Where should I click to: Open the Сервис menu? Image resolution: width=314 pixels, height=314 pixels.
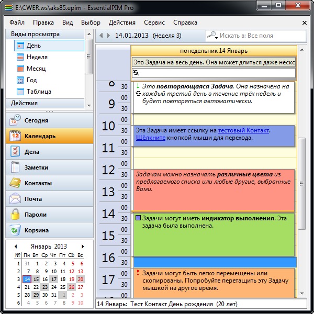[154, 23]
